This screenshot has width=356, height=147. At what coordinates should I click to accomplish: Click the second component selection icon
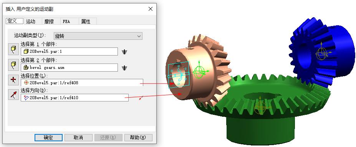pos(13,65)
